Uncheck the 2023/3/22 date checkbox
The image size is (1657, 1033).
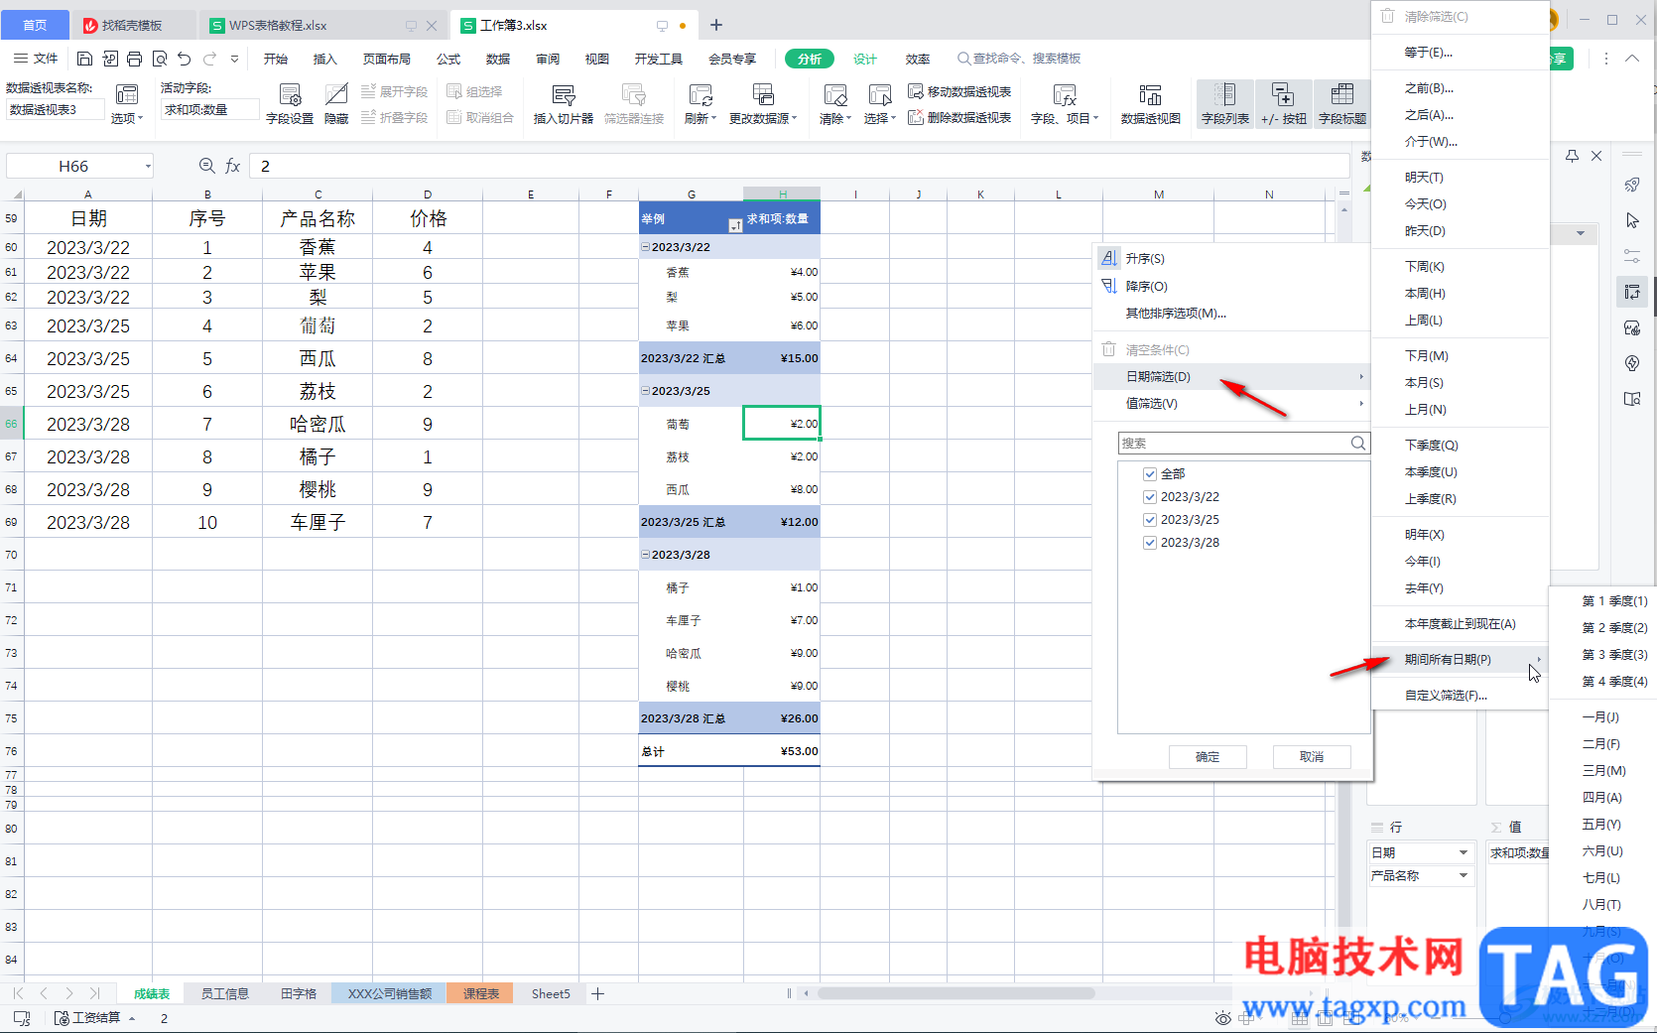click(x=1150, y=497)
